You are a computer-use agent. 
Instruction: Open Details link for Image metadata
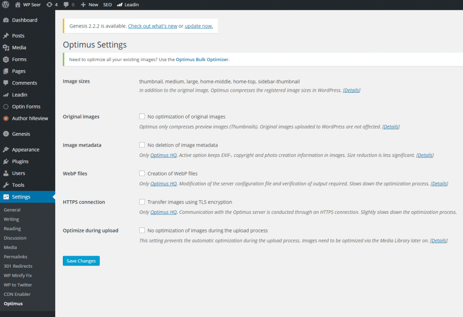tap(425, 155)
